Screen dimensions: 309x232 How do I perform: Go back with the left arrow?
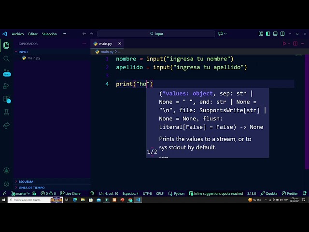84,34
